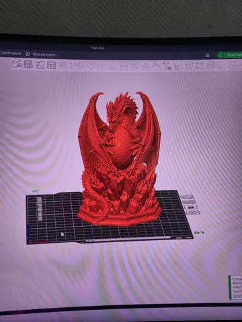Image resolution: width=242 pixels, height=322 pixels.
Task: Select the Mesh boolean tool icon
Action: point(134,66)
